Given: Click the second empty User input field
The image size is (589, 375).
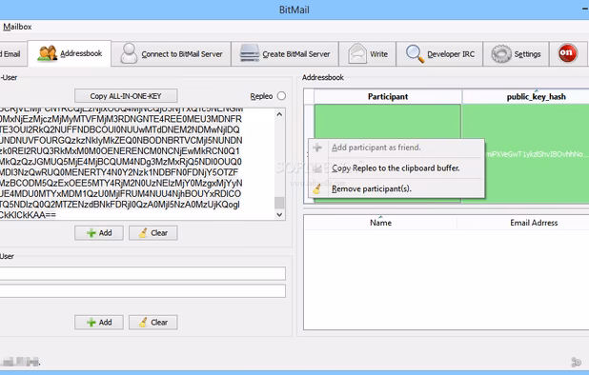Looking at the screenshot, I should tap(142, 291).
